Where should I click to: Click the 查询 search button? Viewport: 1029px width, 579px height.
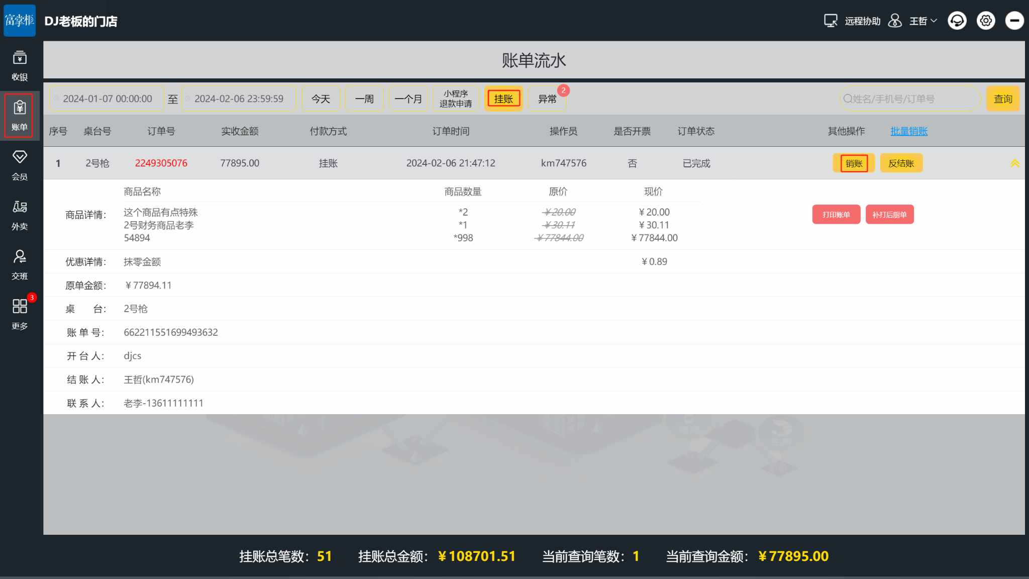(x=1003, y=99)
